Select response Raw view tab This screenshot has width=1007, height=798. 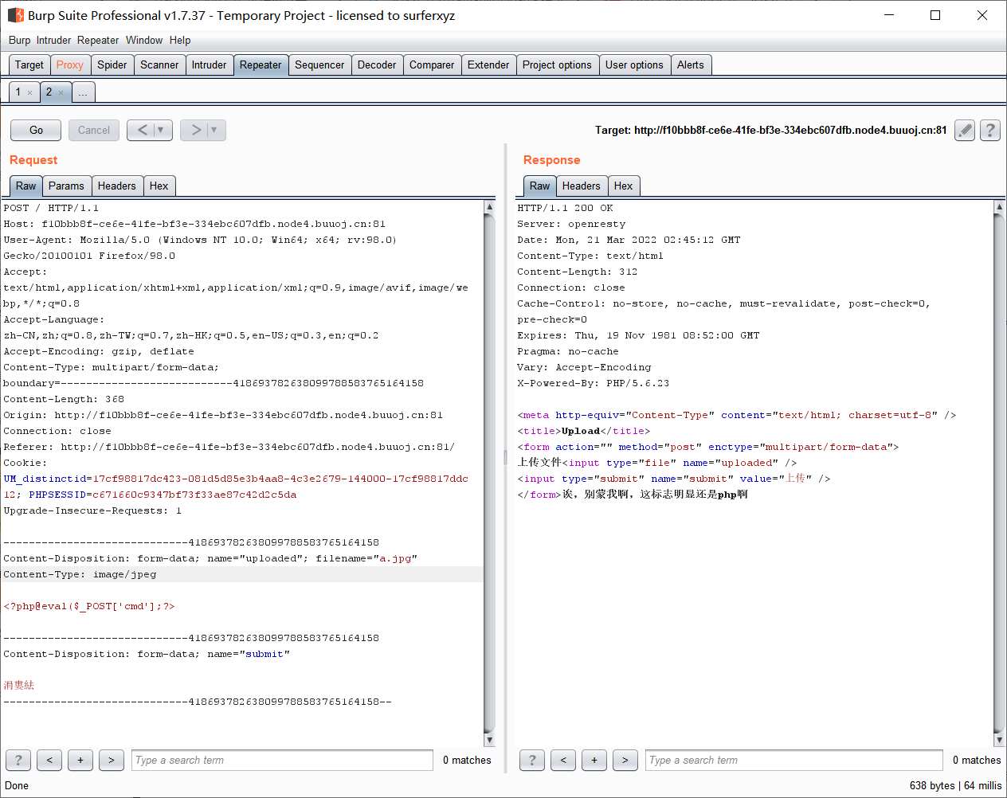click(x=540, y=186)
